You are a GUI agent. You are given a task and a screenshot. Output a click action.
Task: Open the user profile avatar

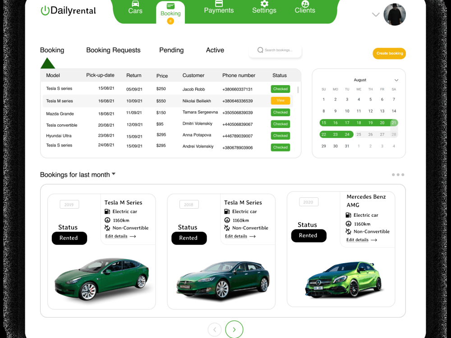coord(395,14)
